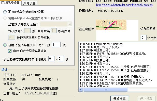Viewport: 157px width, 101px height.
Task: Click the 用户终止了使用代理服务器地址投票 status text
Action: 35,88
